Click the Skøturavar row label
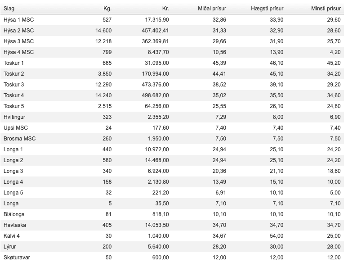Viewport: 348px width, 267px height. (17, 257)
